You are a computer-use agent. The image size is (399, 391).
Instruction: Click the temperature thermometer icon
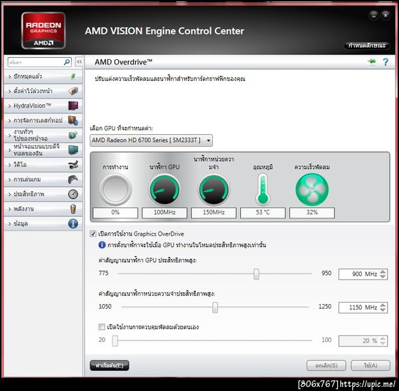[x=263, y=189]
